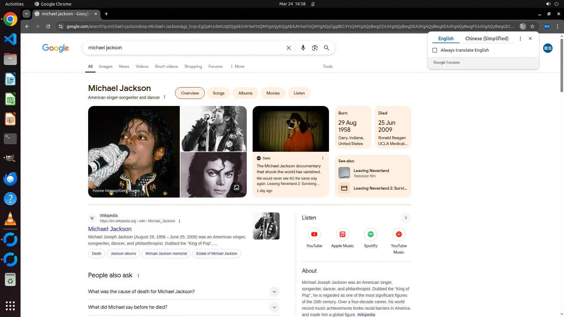The width and height of the screenshot is (564, 317).
Task: Click the YouTube Music icon
Action: tap(399, 234)
